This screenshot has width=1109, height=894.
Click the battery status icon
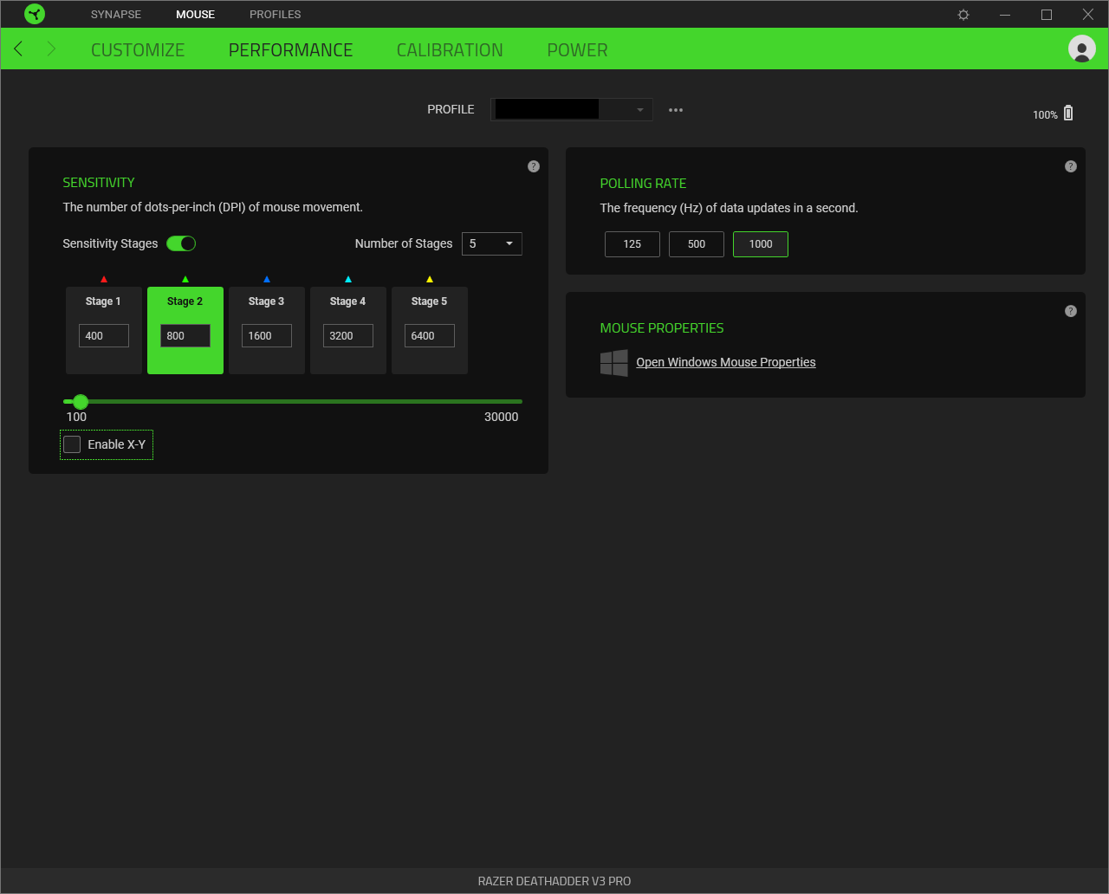coord(1068,113)
